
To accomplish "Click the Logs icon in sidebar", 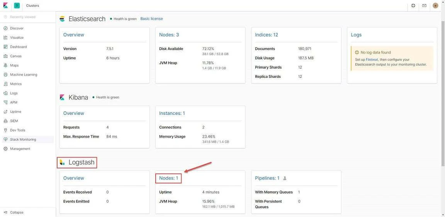I will [5, 93].
